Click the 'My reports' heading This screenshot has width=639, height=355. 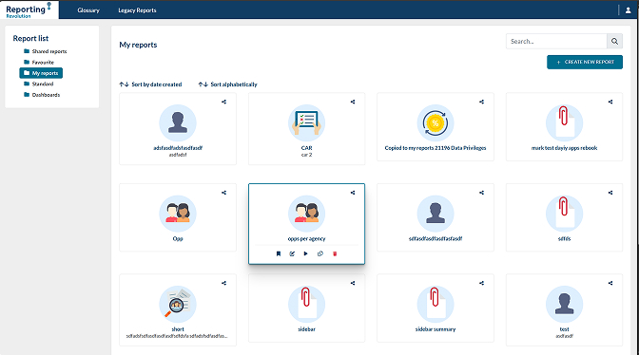(138, 45)
